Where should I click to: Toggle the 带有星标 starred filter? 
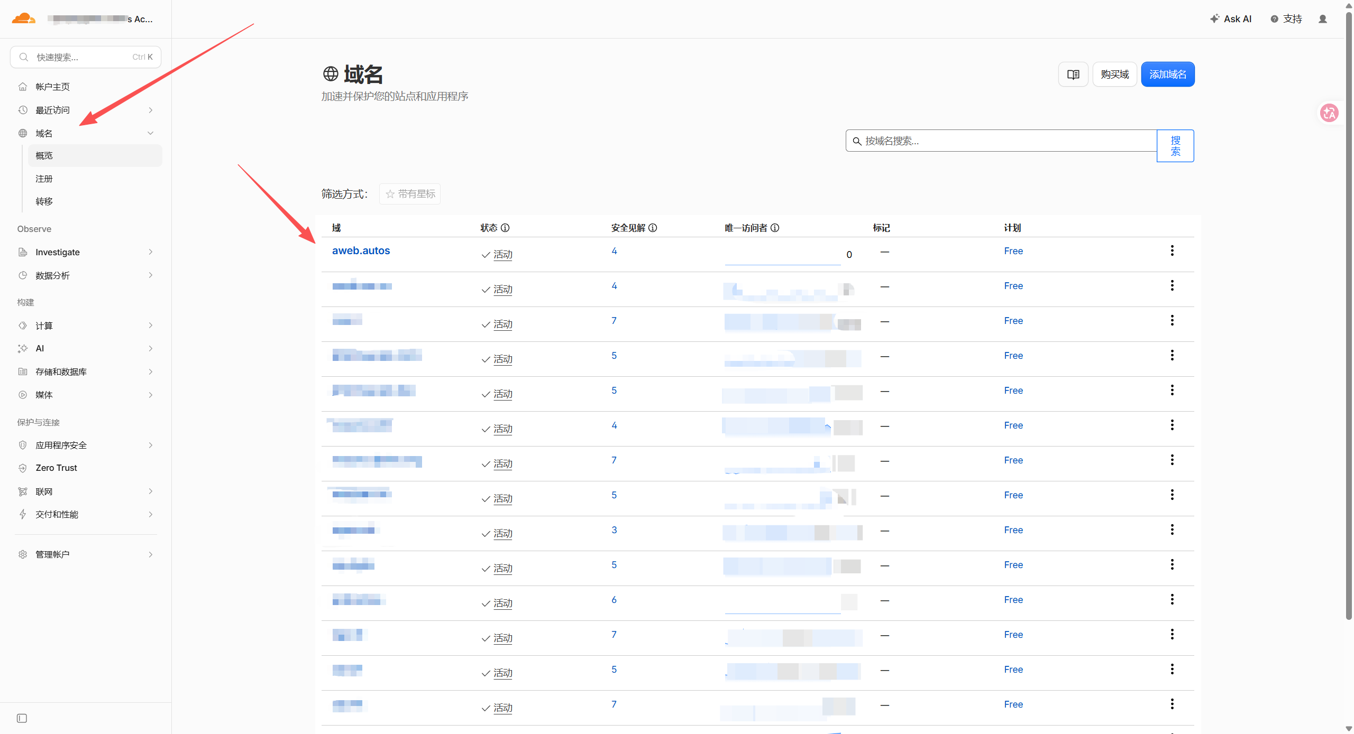point(410,194)
